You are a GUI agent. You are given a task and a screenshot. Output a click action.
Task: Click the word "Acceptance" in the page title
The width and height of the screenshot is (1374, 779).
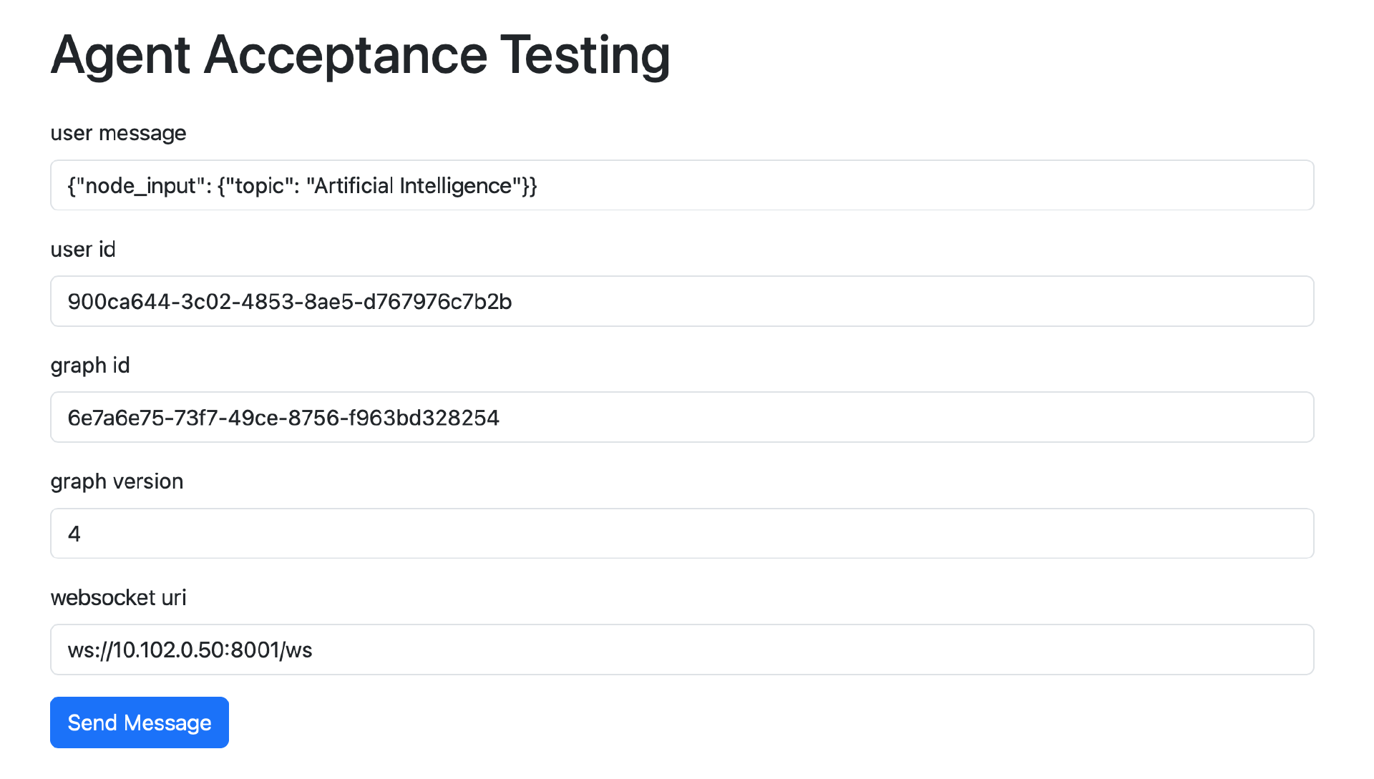[x=346, y=55]
